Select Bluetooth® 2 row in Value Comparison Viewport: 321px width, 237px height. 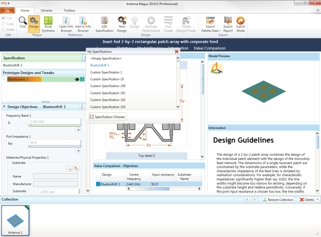coord(149,184)
